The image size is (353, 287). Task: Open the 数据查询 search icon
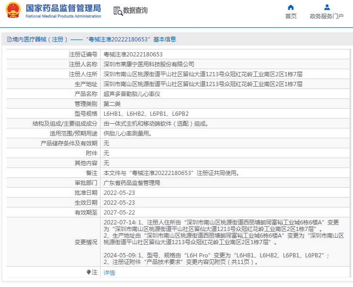[118, 11]
